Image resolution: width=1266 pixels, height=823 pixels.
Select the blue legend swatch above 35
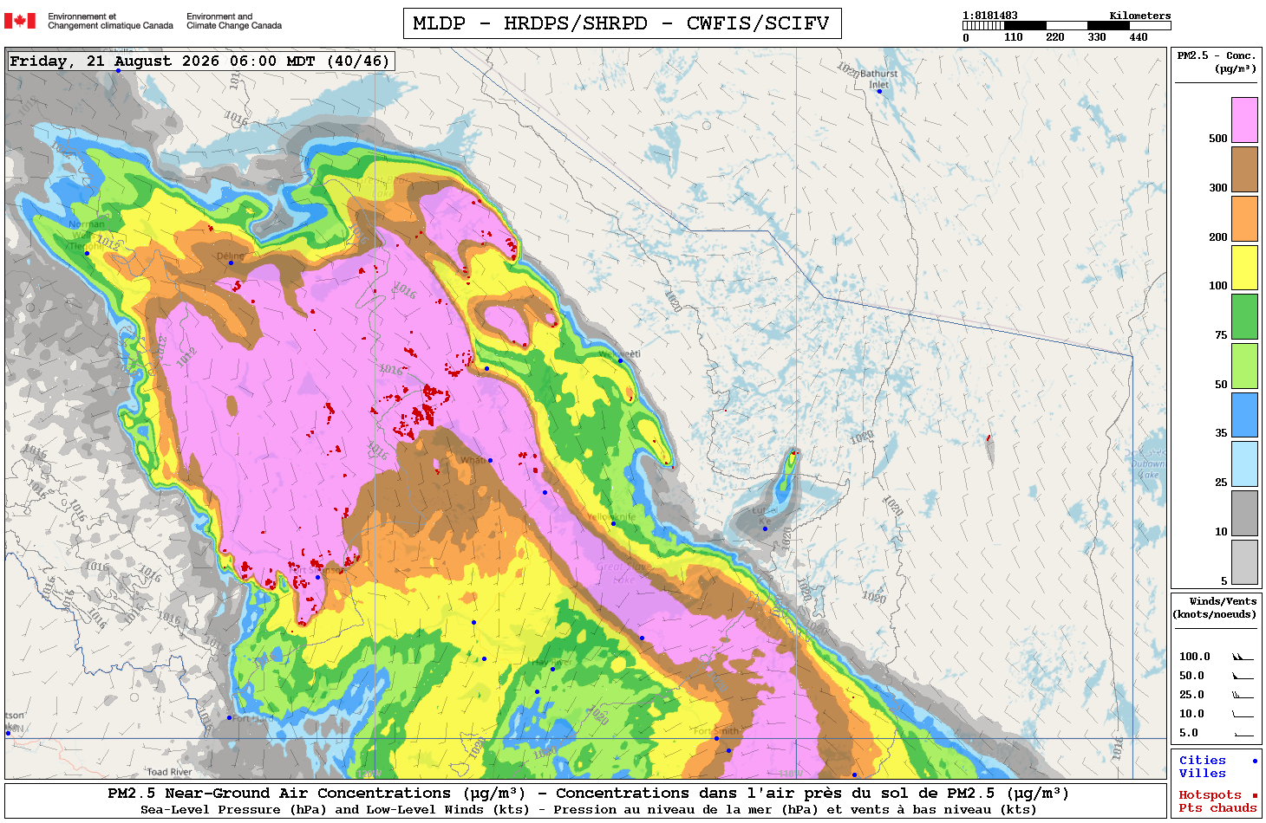(1244, 415)
